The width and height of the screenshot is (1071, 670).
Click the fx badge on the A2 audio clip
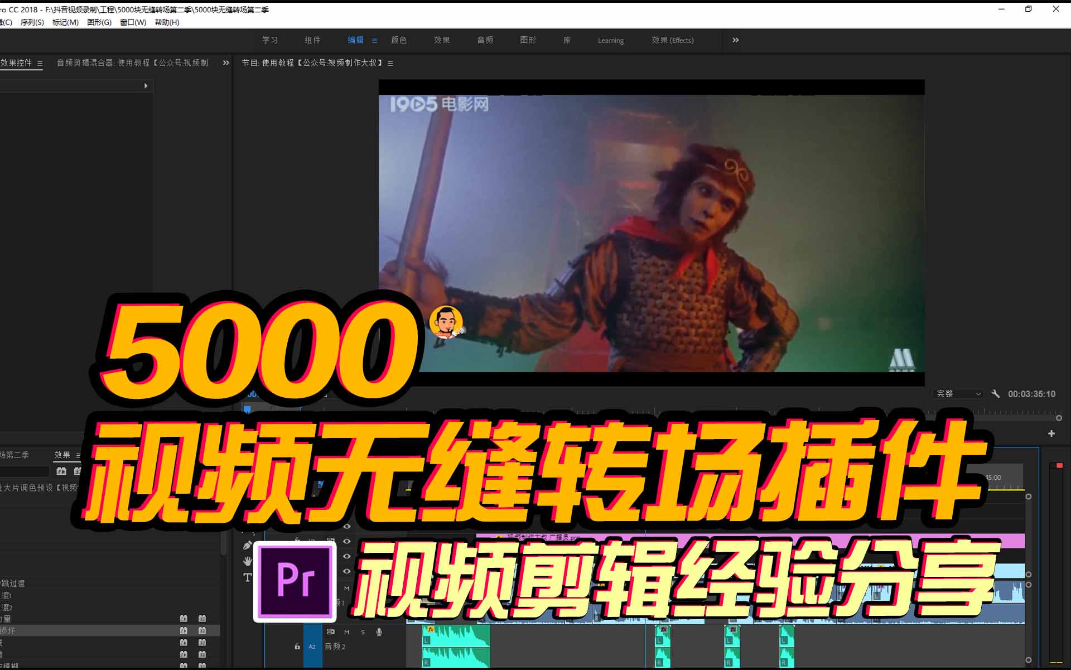430,629
